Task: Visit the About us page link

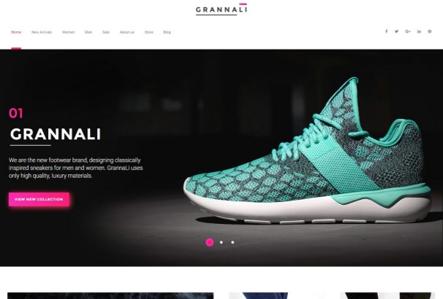Action: pos(127,32)
